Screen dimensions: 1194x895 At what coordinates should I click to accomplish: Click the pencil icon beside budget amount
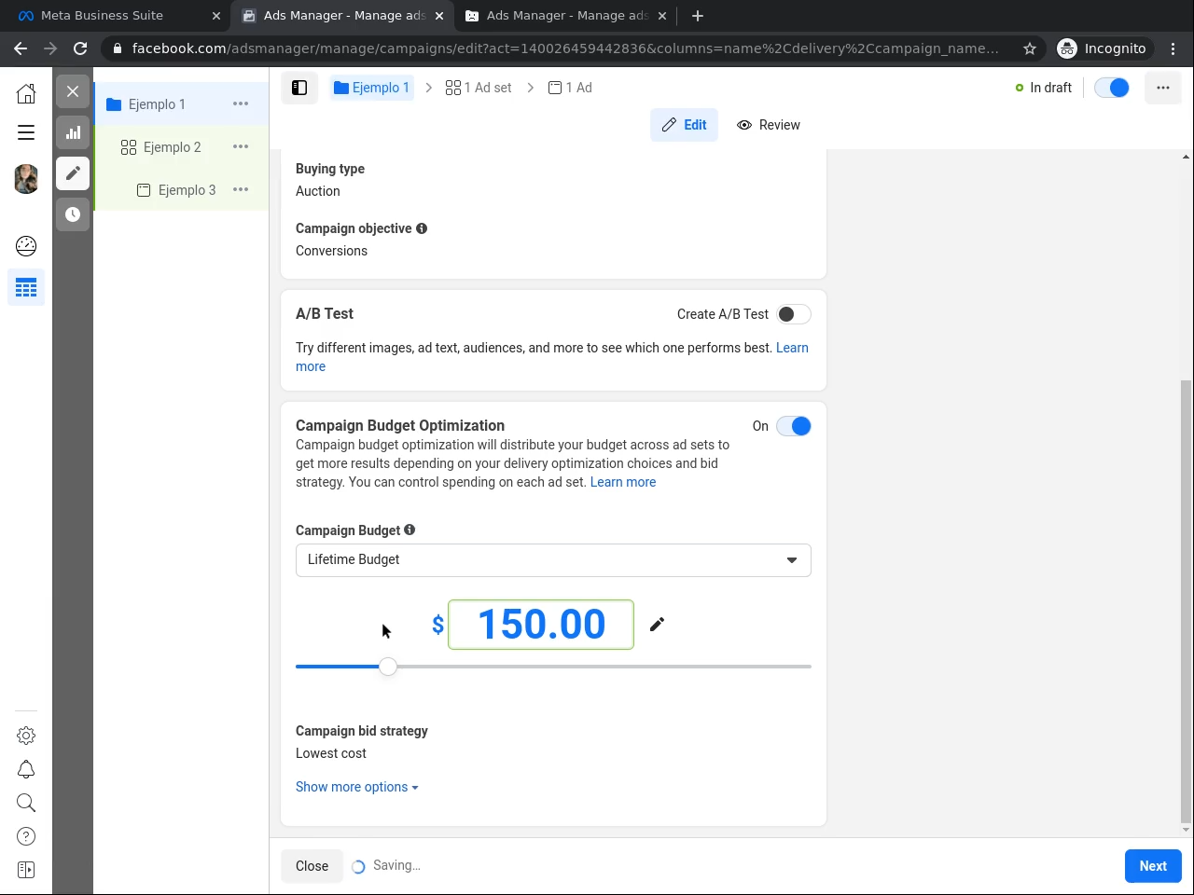click(x=657, y=625)
